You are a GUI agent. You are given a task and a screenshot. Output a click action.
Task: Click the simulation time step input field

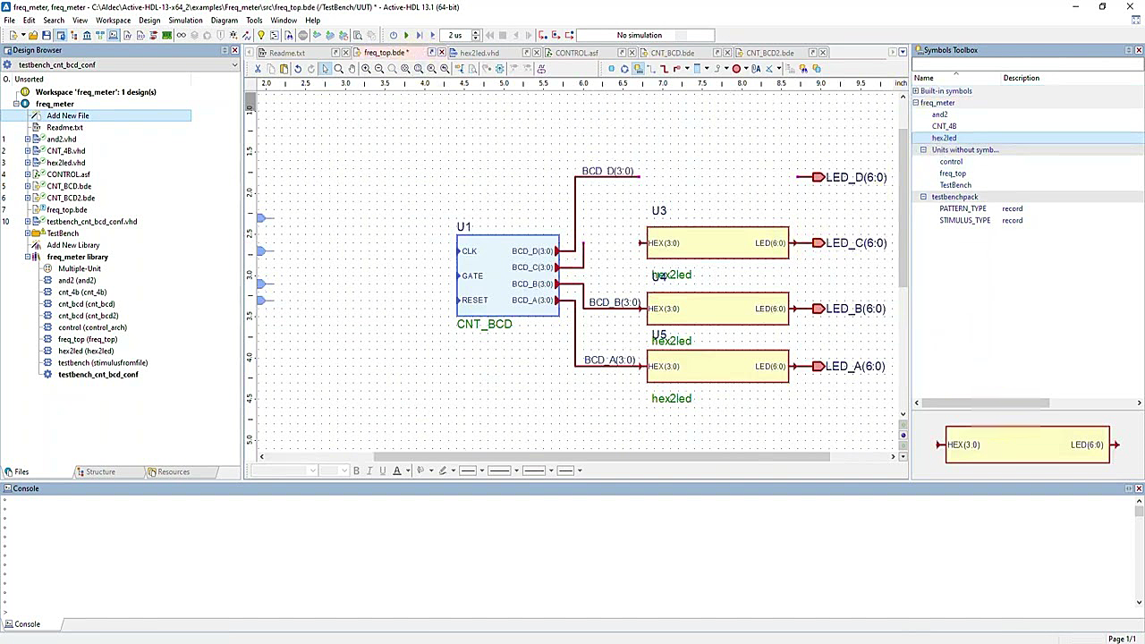(457, 36)
